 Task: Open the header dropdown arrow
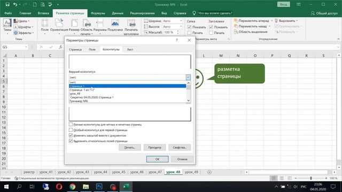point(188,77)
